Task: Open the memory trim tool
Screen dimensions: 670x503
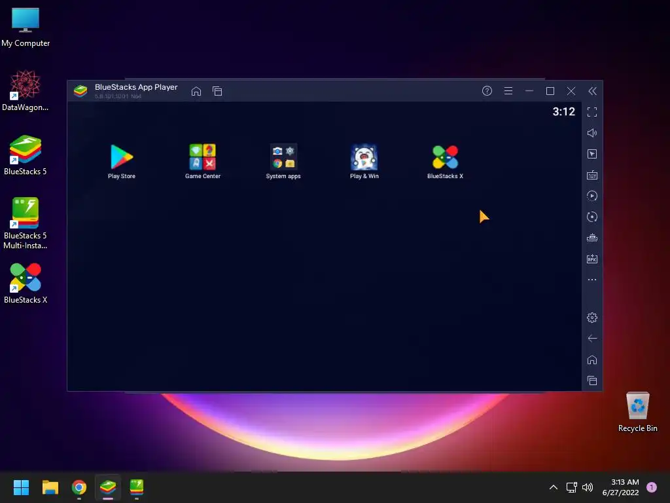Action: point(591,238)
